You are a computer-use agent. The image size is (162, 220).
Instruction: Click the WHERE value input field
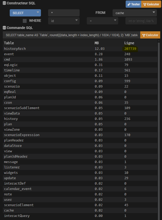(x=141, y=21)
